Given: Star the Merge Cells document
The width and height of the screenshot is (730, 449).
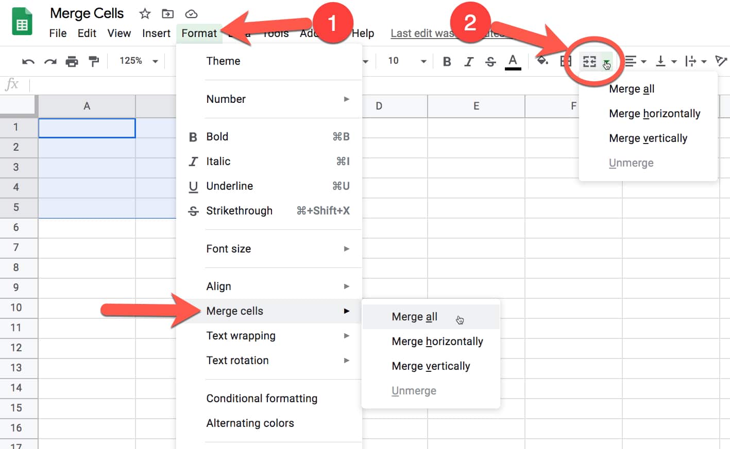Looking at the screenshot, I should click(145, 14).
